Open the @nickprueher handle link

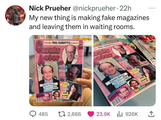(94, 8)
